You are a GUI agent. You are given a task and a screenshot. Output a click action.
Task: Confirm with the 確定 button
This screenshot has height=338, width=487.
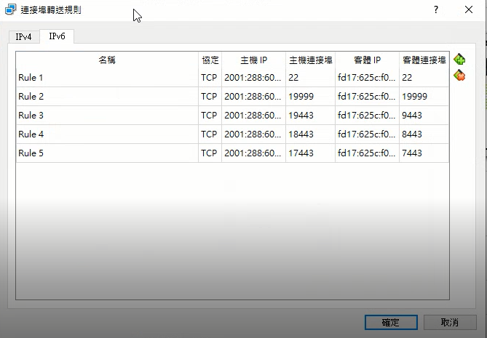[x=391, y=323]
